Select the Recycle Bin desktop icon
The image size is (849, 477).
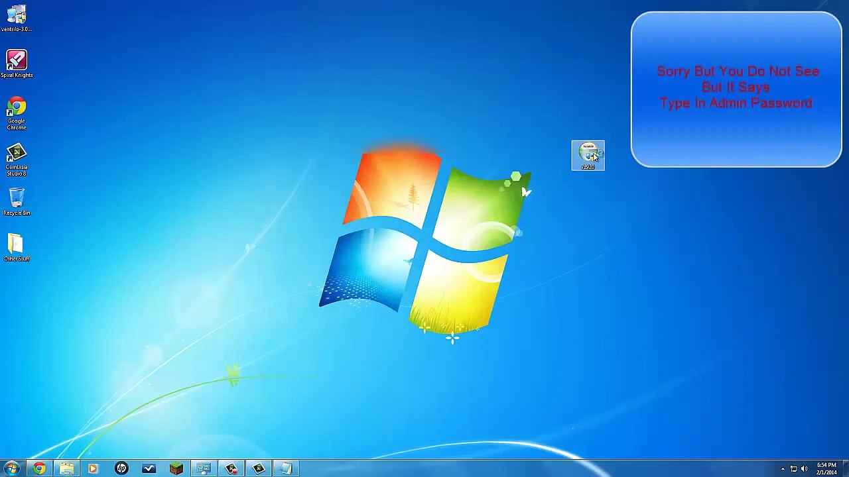click(x=17, y=201)
